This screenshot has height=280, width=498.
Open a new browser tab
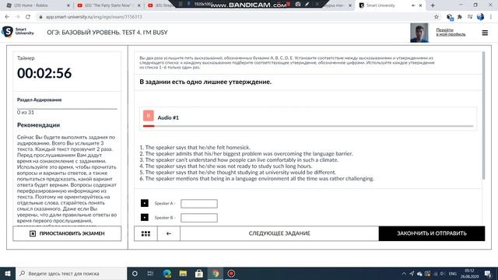pyautogui.click(x=433, y=5)
